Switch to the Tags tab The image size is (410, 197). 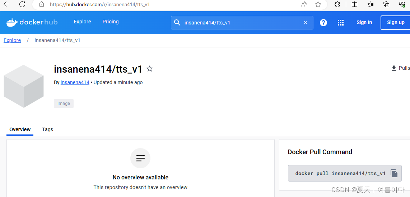pos(48,129)
